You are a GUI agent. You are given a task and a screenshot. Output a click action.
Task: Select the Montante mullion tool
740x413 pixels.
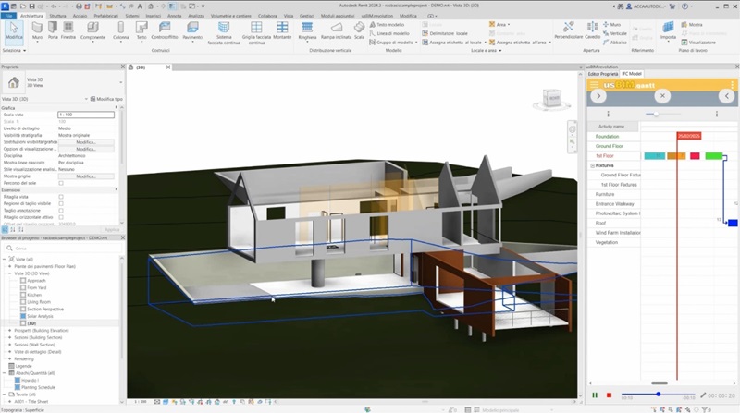[x=282, y=30]
